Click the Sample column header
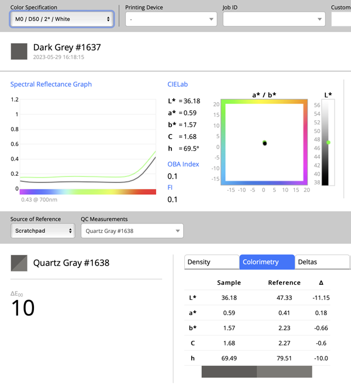The height and width of the screenshot is (384, 351). (229, 282)
